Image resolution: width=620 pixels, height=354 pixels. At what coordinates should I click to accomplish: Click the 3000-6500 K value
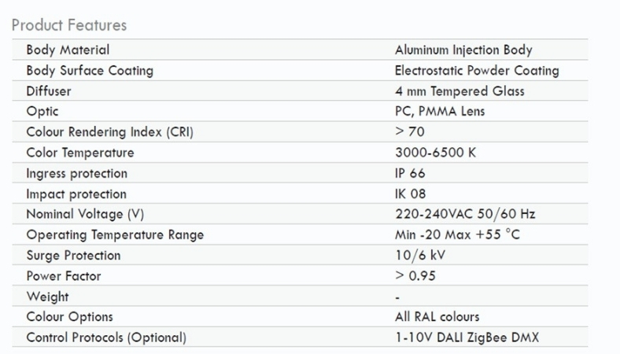pos(435,153)
